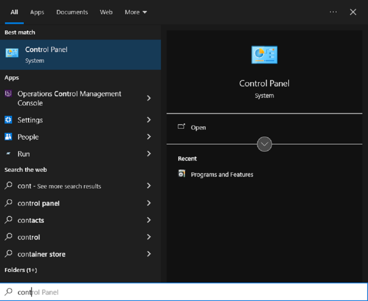Screen dimensions: 368x301
Task: Click the Operations Control Management Console icon
Action: click(8, 94)
